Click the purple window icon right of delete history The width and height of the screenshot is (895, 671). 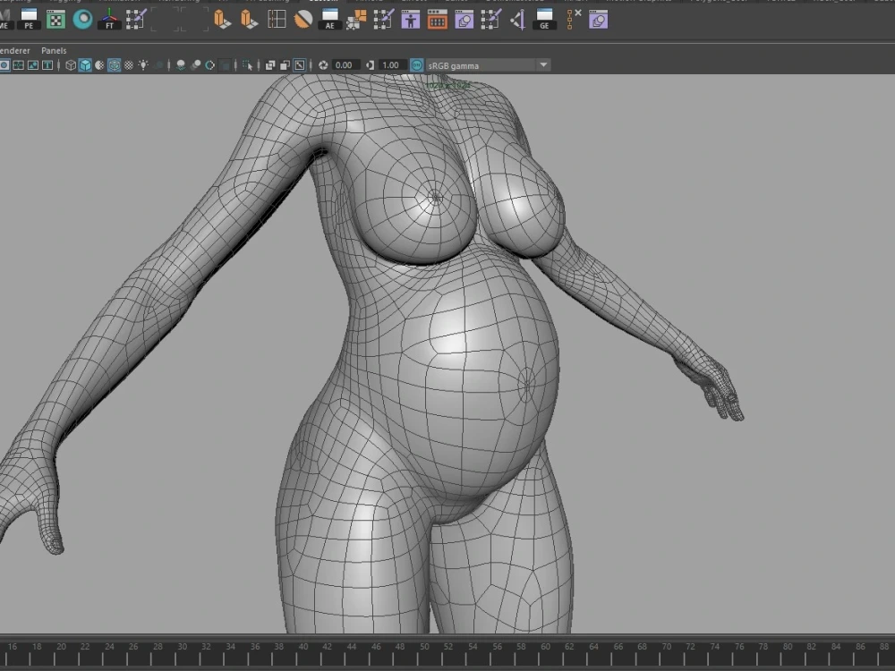tap(598, 20)
